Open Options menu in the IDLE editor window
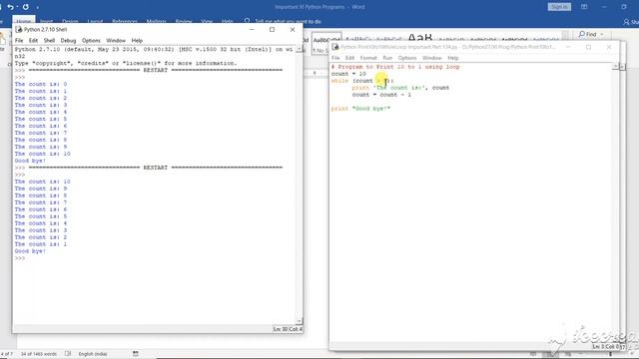This screenshot has width=639, height=359. coord(407,58)
